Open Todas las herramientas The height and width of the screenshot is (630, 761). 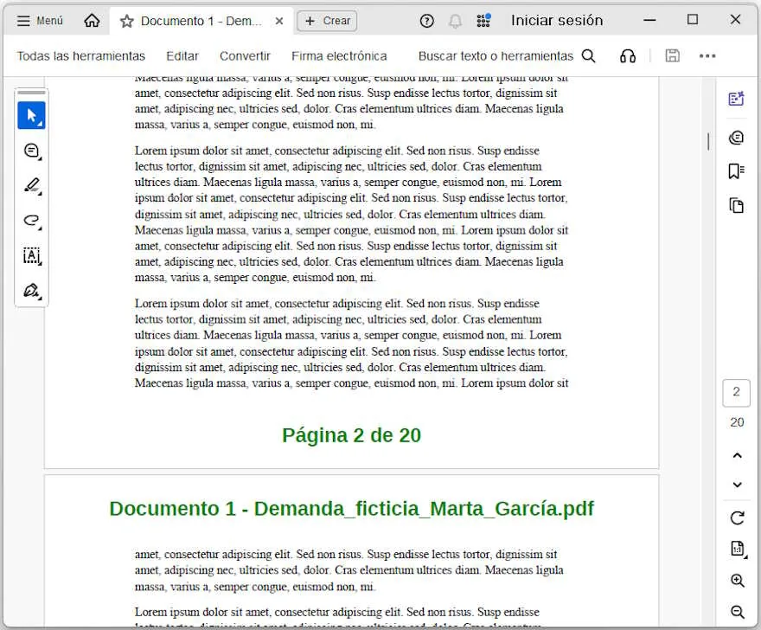point(81,56)
